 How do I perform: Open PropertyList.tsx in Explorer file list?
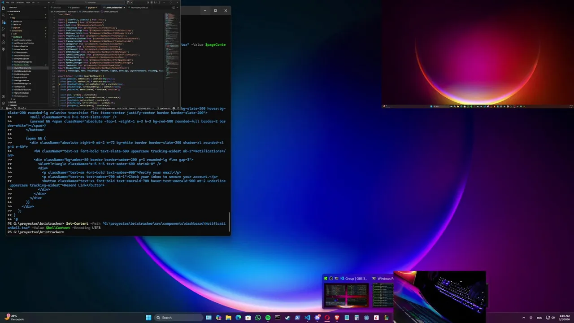(x=20, y=77)
